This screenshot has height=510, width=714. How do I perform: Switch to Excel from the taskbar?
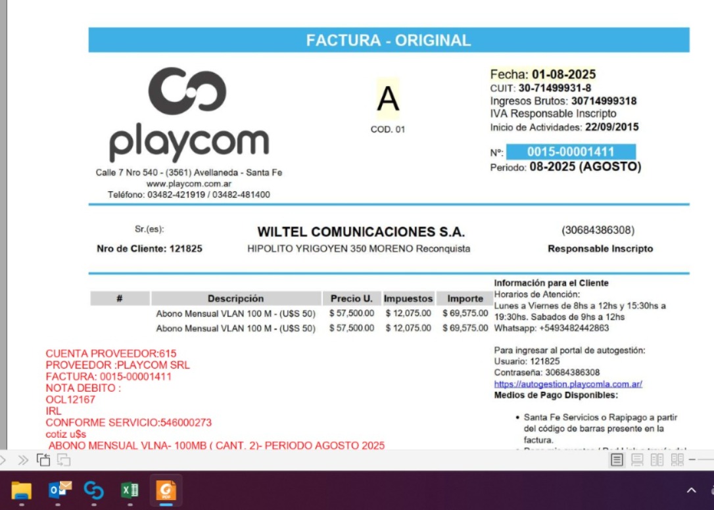click(x=130, y=490)
